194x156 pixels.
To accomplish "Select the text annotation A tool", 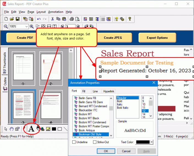I will (31, 129).
